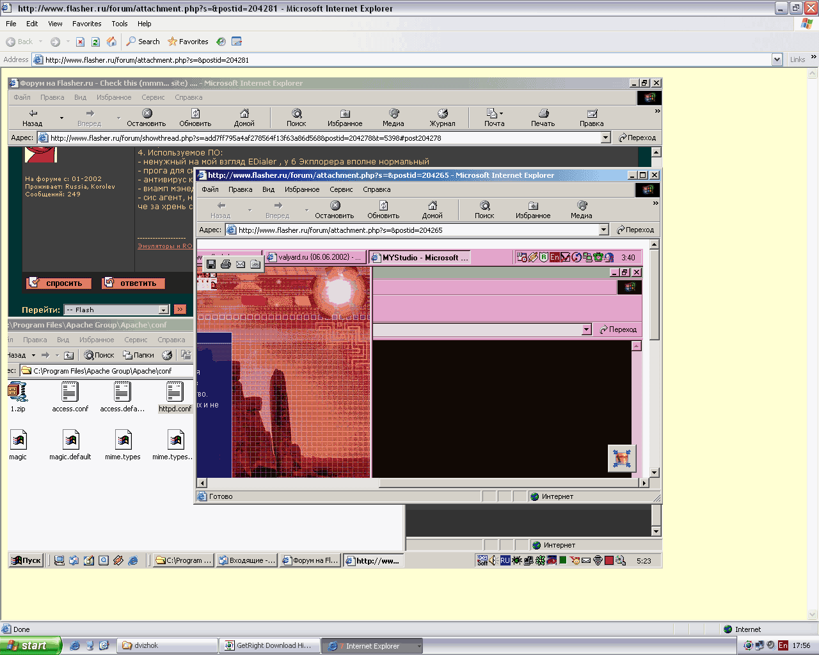Click the Пуск button in the embedded taskbar
Viewport: 819px width, 655px height.
(27, 560)
